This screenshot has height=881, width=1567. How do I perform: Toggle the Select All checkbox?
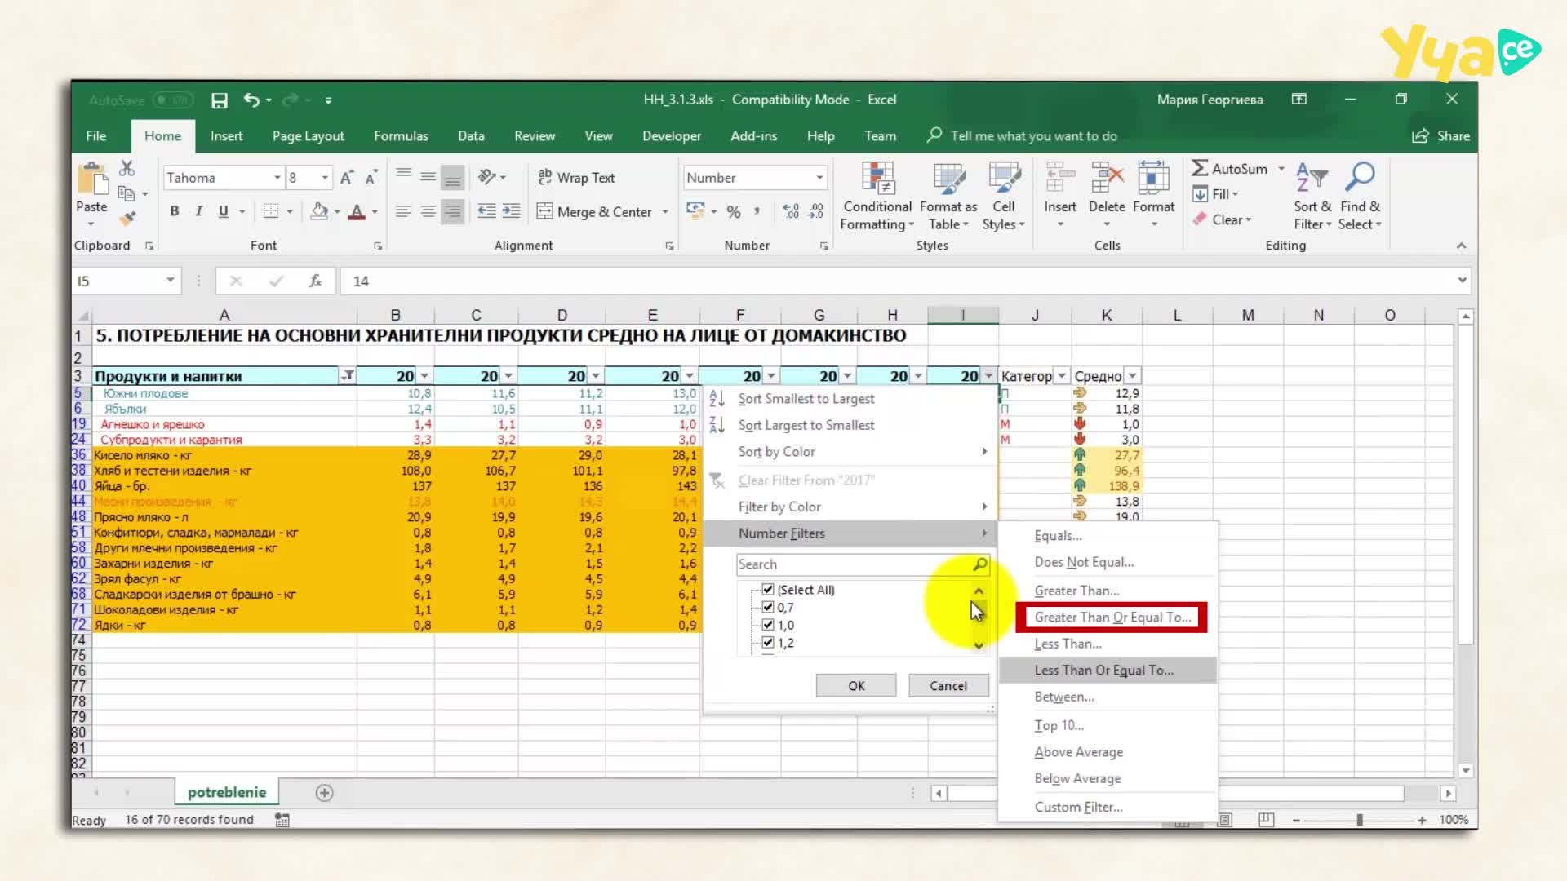(768, 589)
